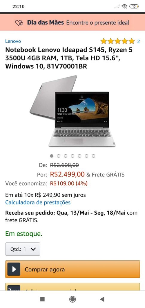Tap the Wi-Fi status bar icon
Image resolution: width=145 pixels, height=308 pixels.
coord(124,6)
